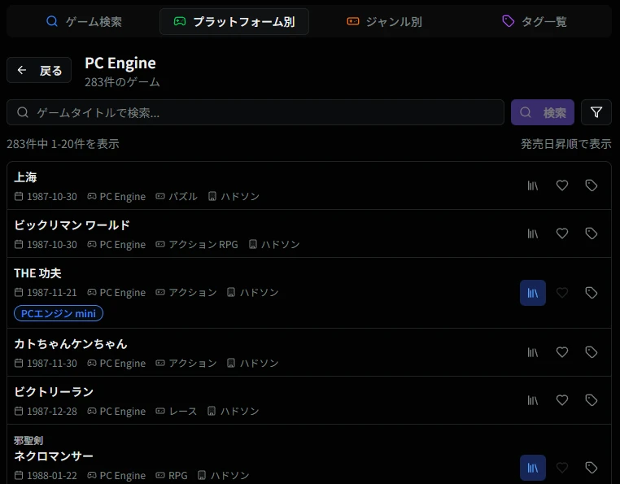The image size is (620, 484).
Task: Click the 1988-01-22 release date
Action: click(x=52, y=476)
